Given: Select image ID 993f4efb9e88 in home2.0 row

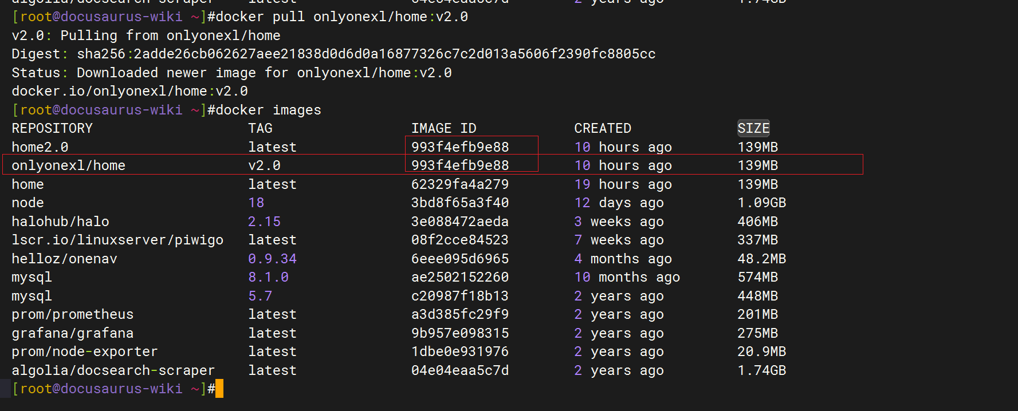Looking at the screenshot, I should [460, 147].
